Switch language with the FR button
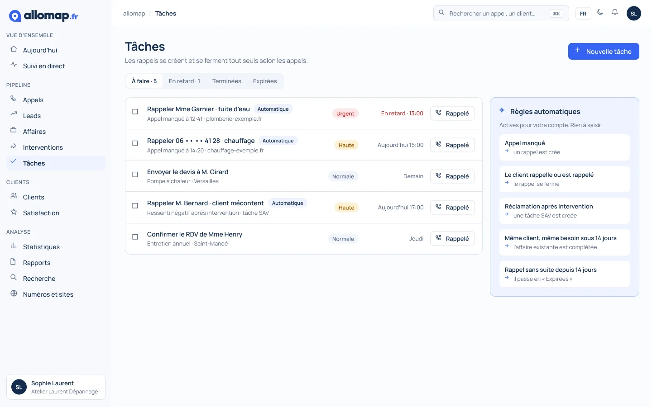Screen dimensions: 652x407 (x=583, y=14)
